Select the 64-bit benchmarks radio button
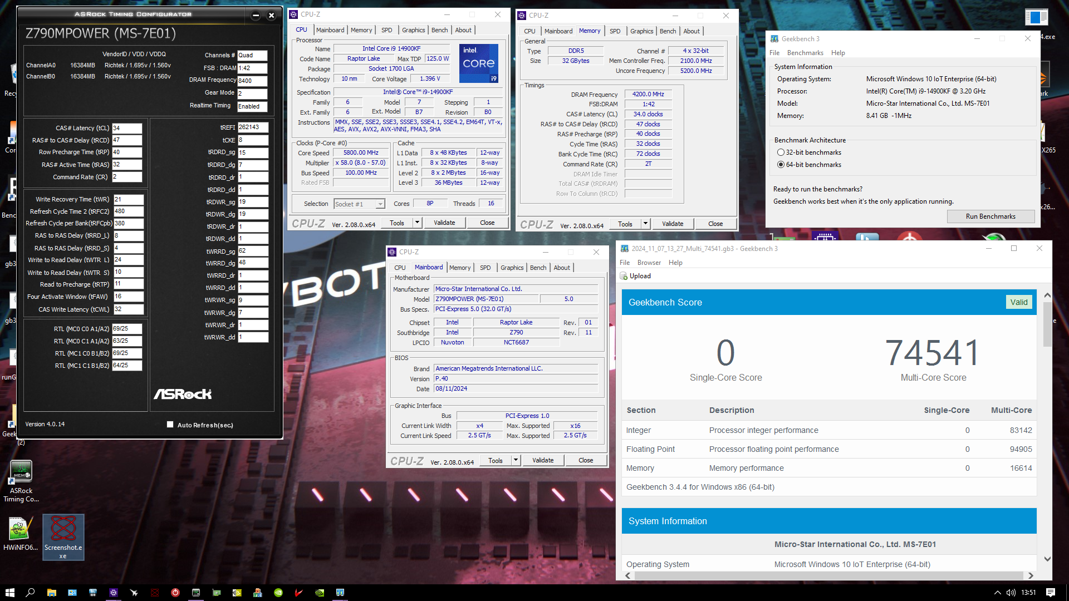The height and width of the screenshot is (601, 1069). [781, 165]
